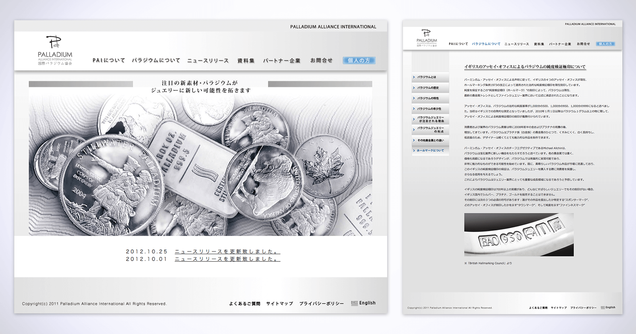Screen dimensions: 636x334
Task: Click 'プライバシーポリシー' in the right page footer
Action: pyautogui.click(x=584, y=308)
